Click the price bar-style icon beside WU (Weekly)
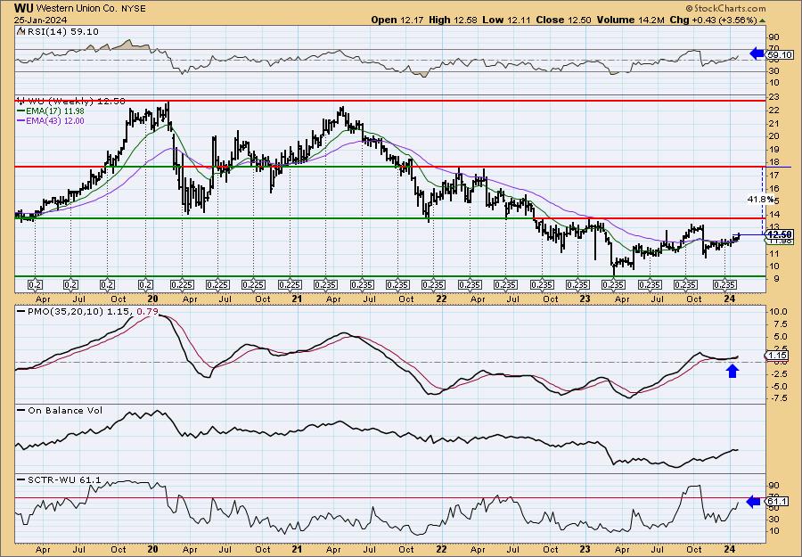802x557 pixels. tap(20, 102)
